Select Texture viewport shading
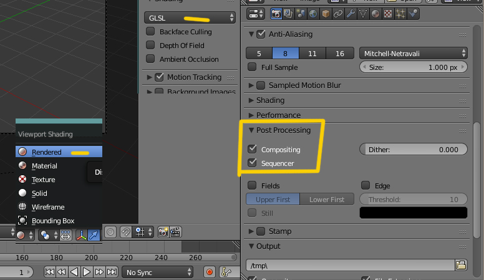Image resolution: width=484 pixels, height=280 pixels. tap(59, 180)
